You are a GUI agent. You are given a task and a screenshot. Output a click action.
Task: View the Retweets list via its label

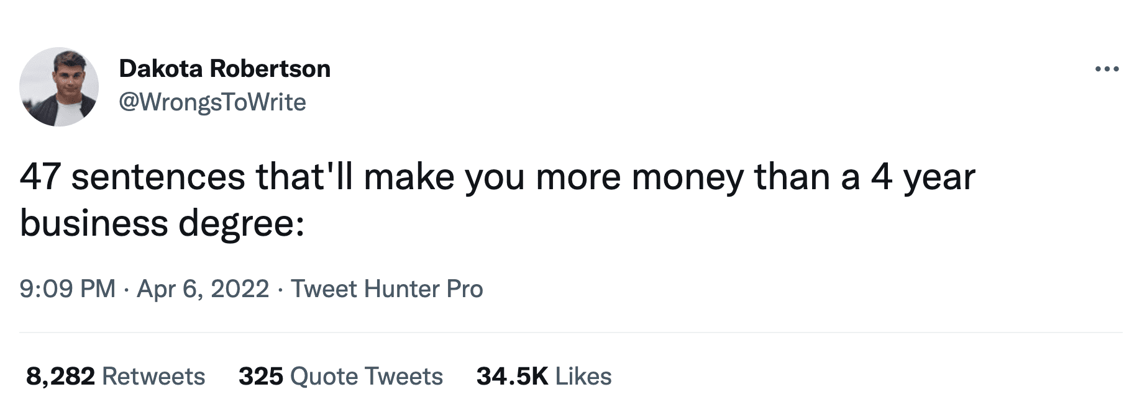[153, 377]
